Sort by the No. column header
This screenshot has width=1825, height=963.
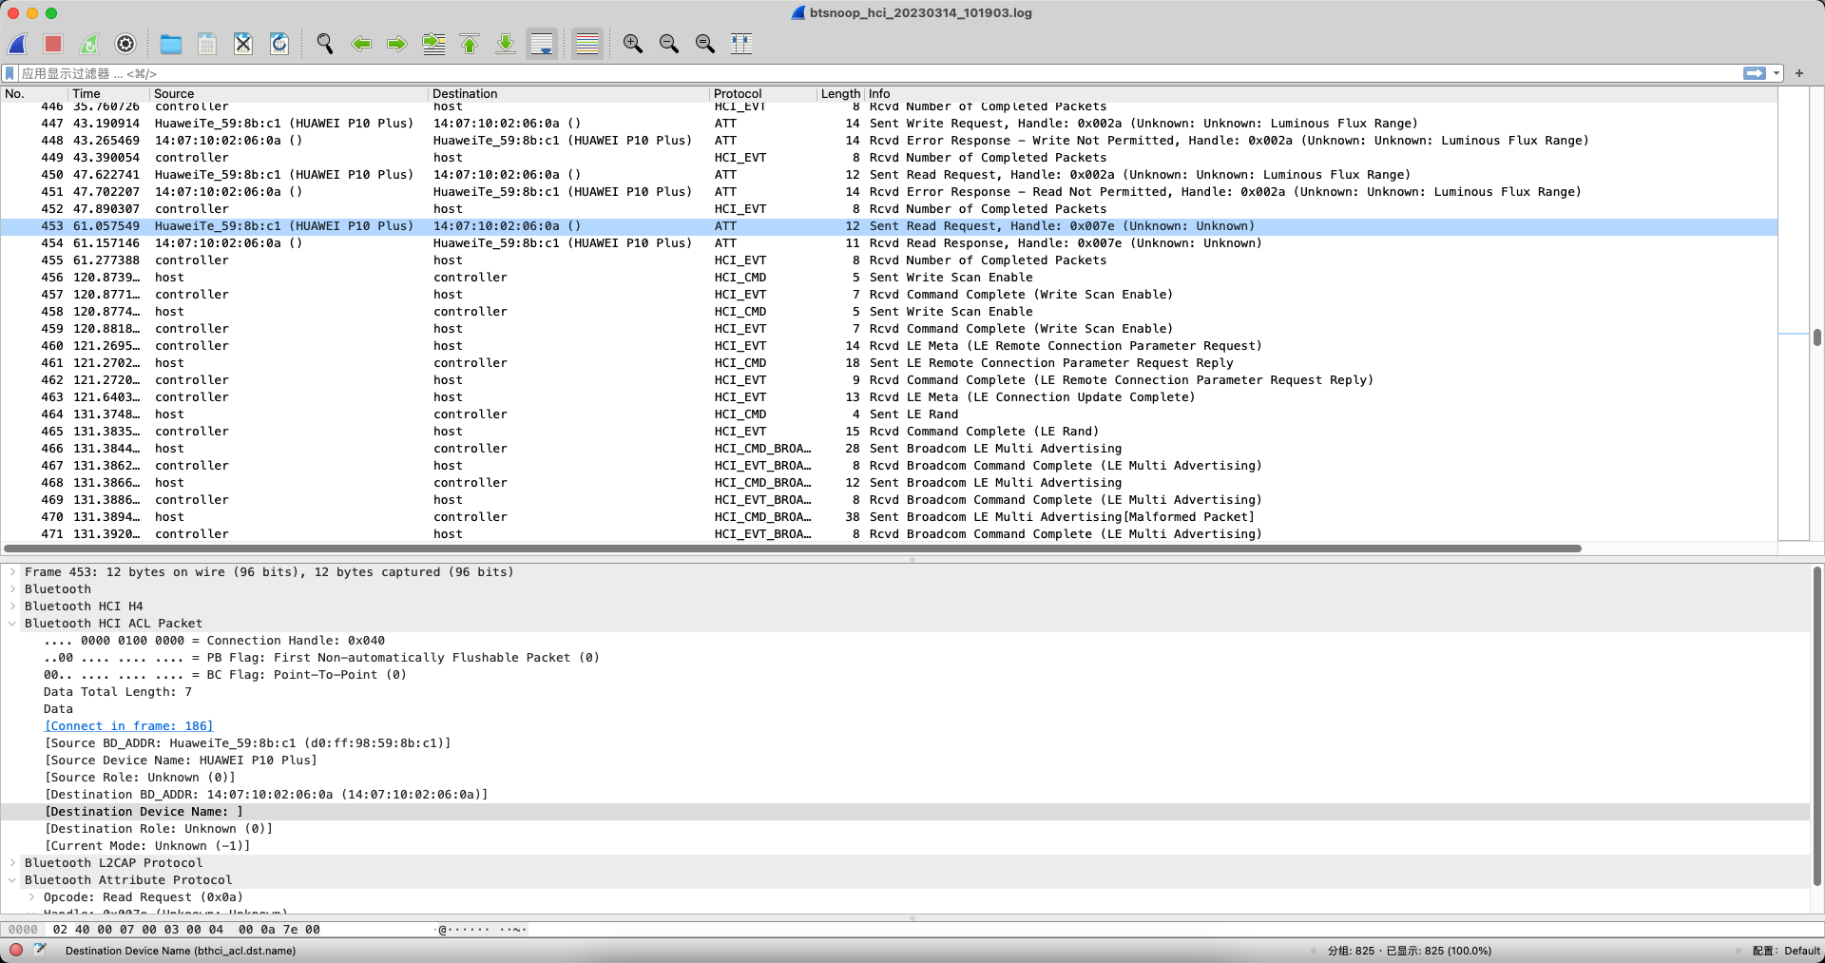tap(33, 93)
